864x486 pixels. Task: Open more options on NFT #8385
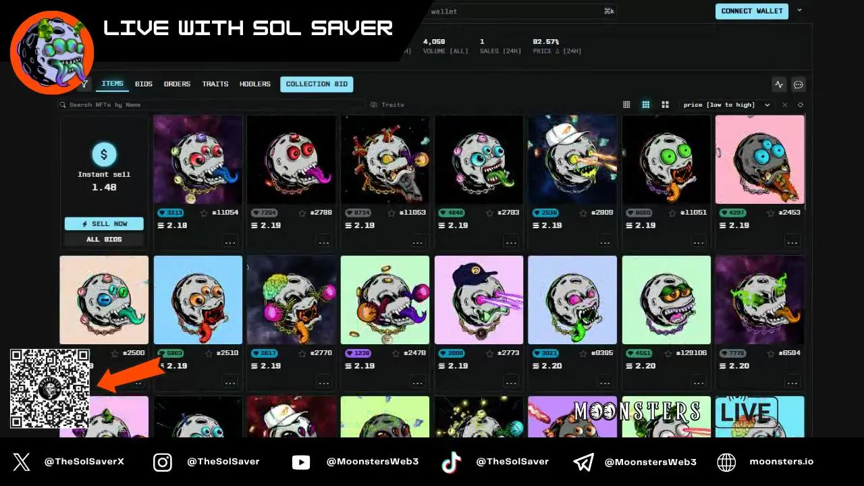pos(605,382)
